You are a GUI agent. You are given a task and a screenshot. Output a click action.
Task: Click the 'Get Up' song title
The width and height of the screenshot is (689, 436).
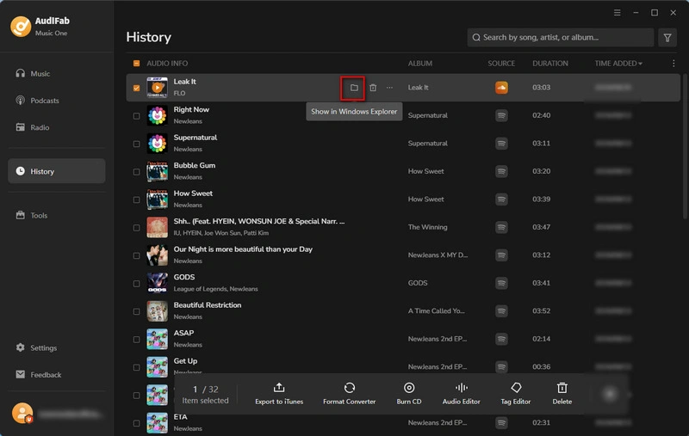(x=185, y=361)
